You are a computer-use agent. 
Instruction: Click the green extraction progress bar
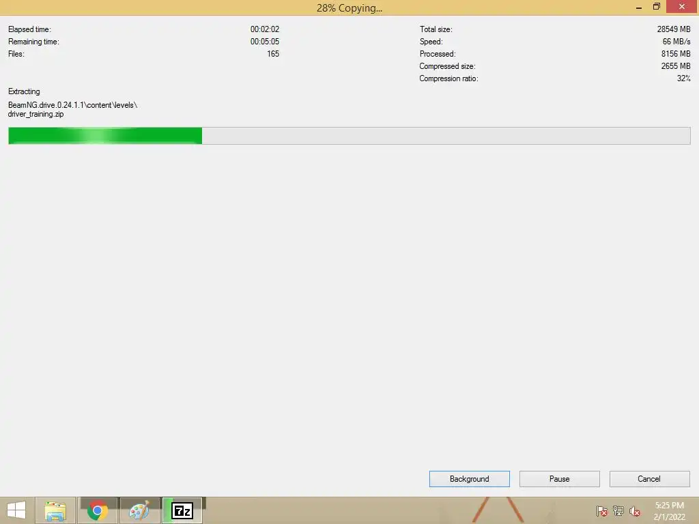point(349,136)
